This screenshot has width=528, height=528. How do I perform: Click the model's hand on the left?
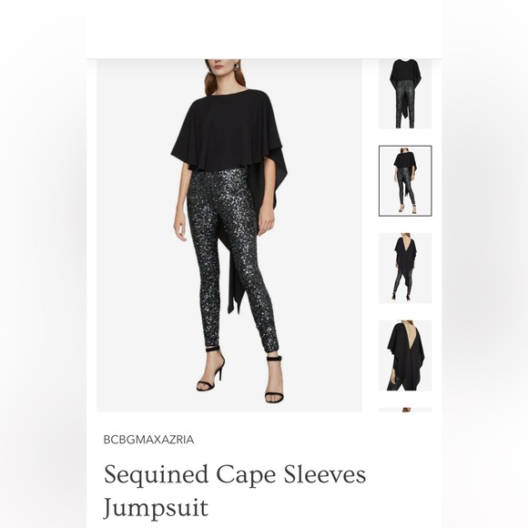point(180,228)
